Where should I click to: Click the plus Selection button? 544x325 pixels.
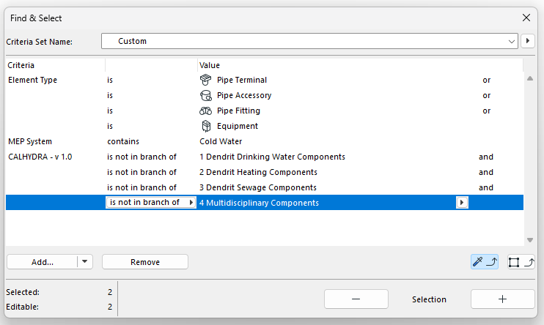[502, 299]
